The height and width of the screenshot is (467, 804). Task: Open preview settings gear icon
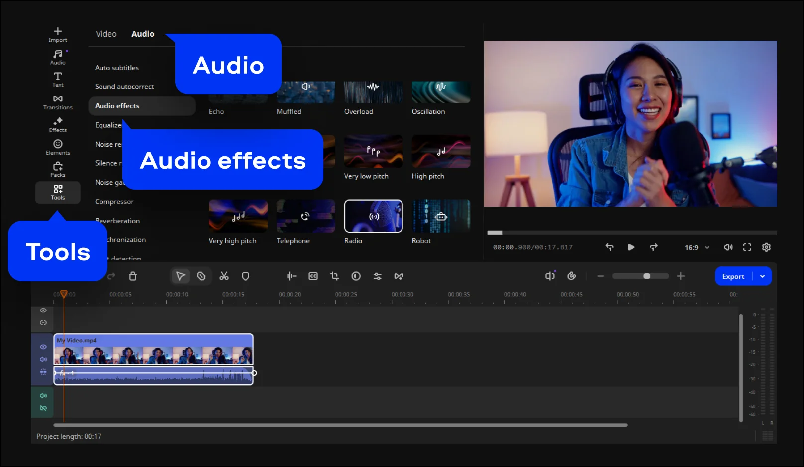[766, 247]
